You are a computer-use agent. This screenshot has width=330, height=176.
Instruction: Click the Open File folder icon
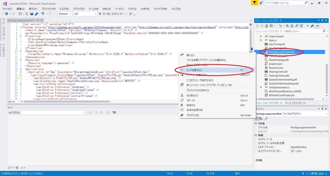[x=27, y=14]
